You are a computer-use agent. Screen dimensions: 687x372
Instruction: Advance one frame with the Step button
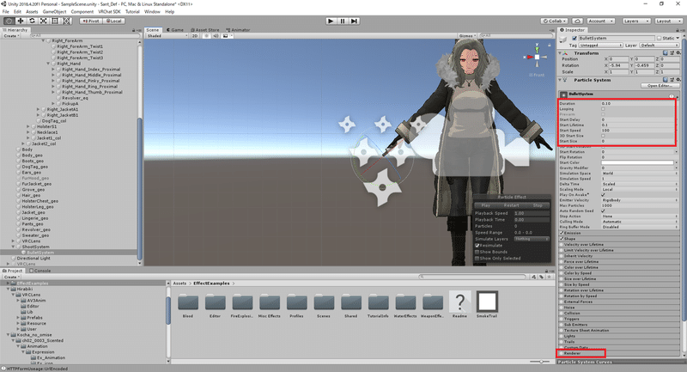pyautogui.click(x=354, y=21)
